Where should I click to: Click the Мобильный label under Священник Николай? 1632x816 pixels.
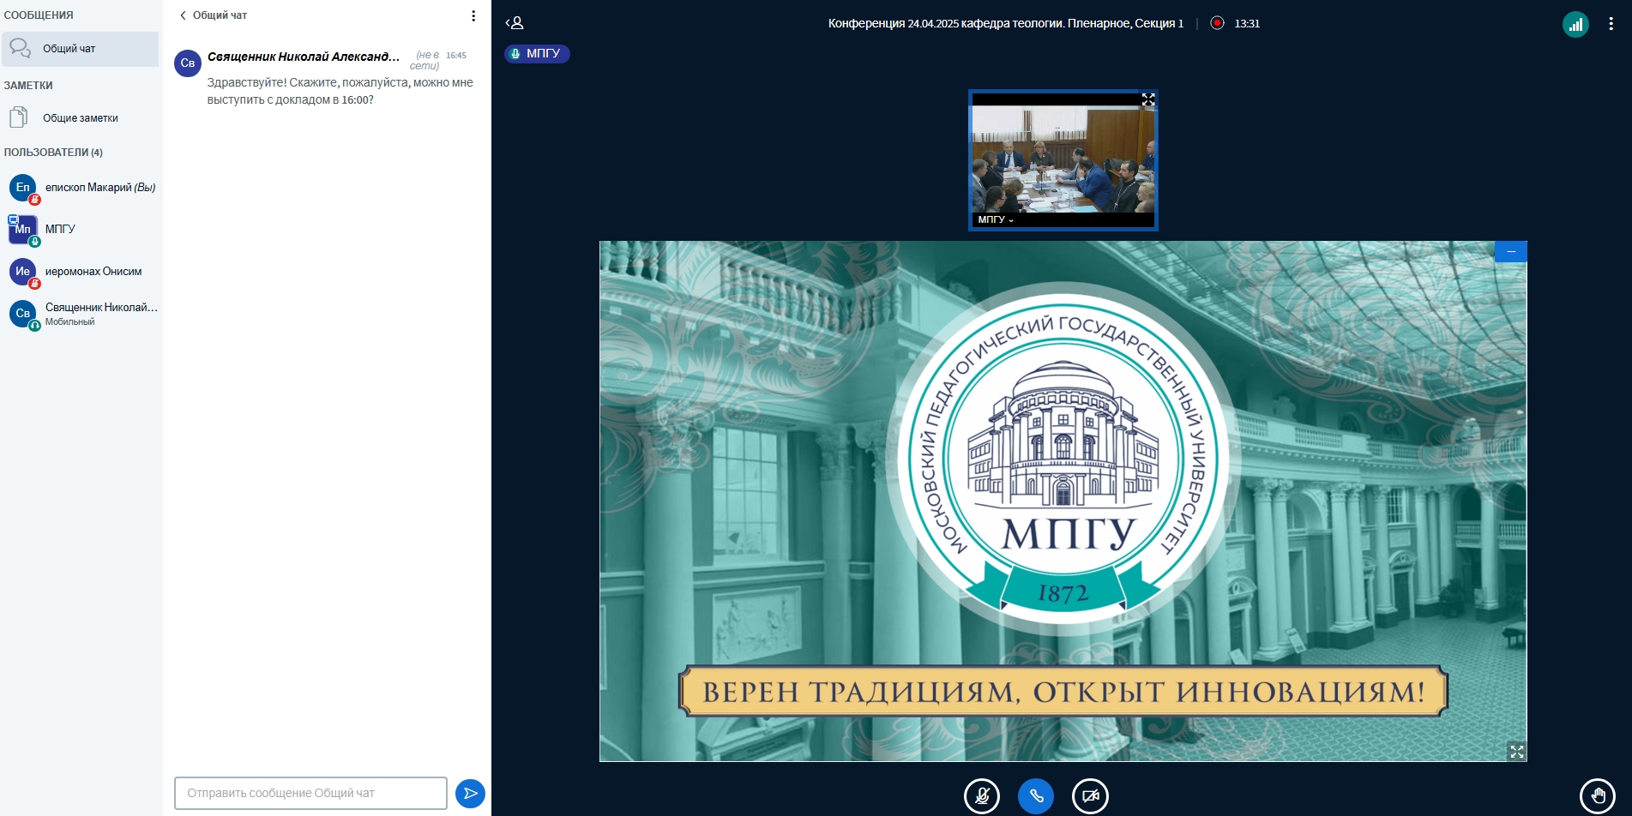[69, 322]
